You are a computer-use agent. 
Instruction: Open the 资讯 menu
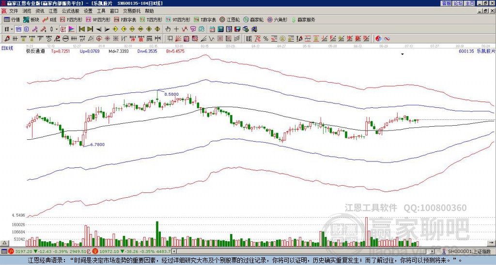coord(40,11)
